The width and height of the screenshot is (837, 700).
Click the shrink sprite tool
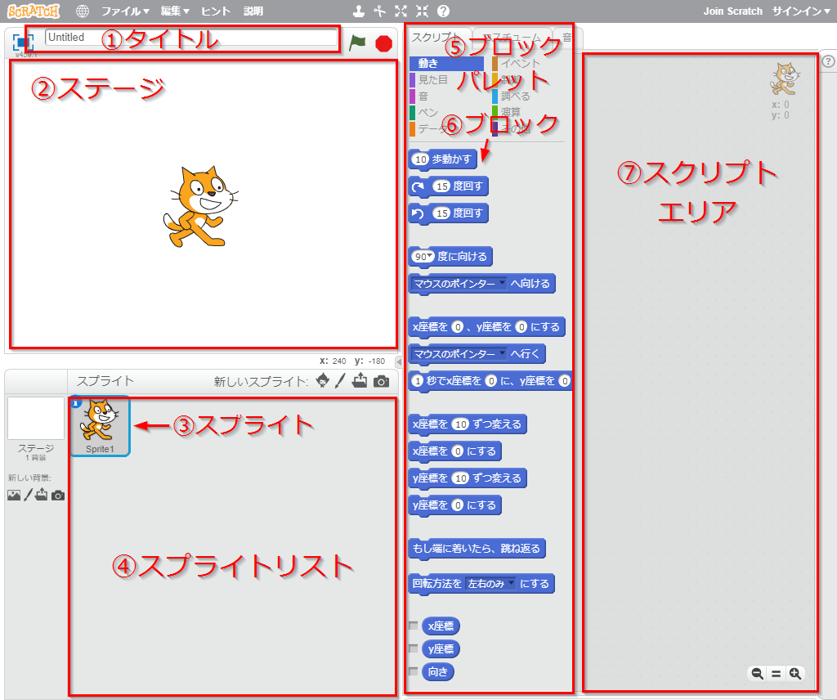[422, 11]
